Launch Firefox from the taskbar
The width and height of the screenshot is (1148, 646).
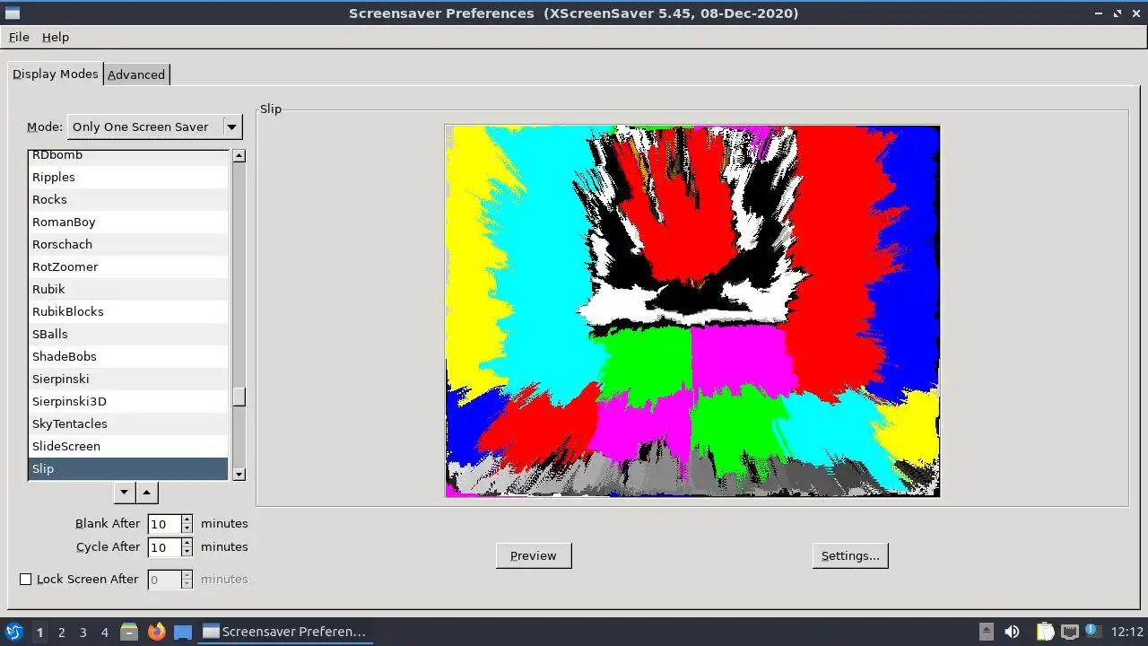pyautogui.click(x=156, y=632)
